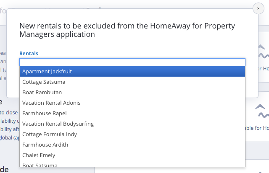Viewport: 269px width, 173px height.
Task: Click the lower HomeAway bird logo icon
Action: (x=262, y=112)
